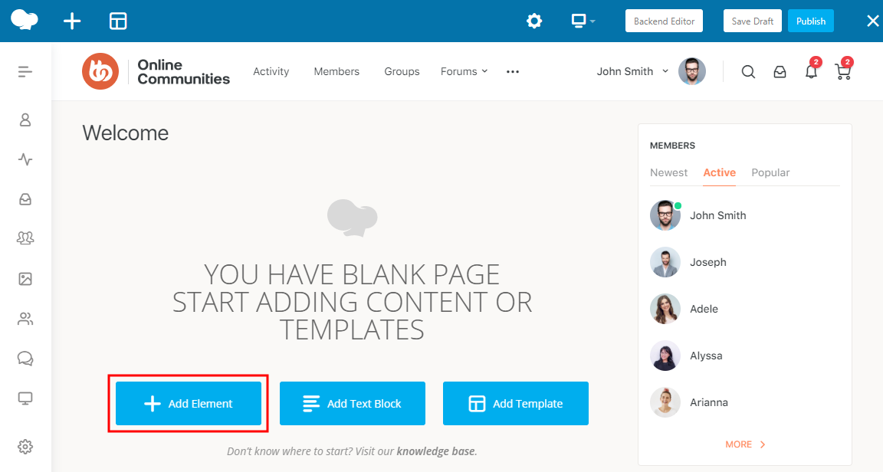Open the John Smith user dropdown
The width and height of the screenshot is (883, 472).
coord(633,72)
